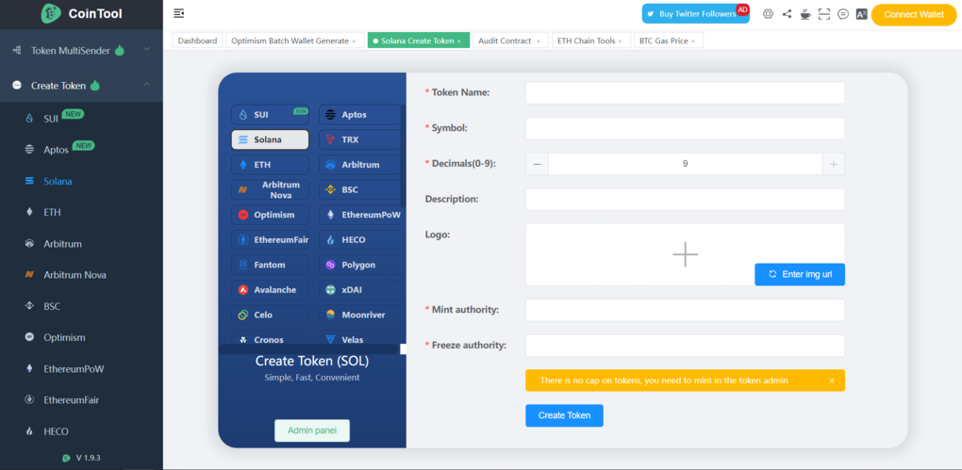Choose Moonriver chain button in panel
962x470 pixels.
point(359,315)
